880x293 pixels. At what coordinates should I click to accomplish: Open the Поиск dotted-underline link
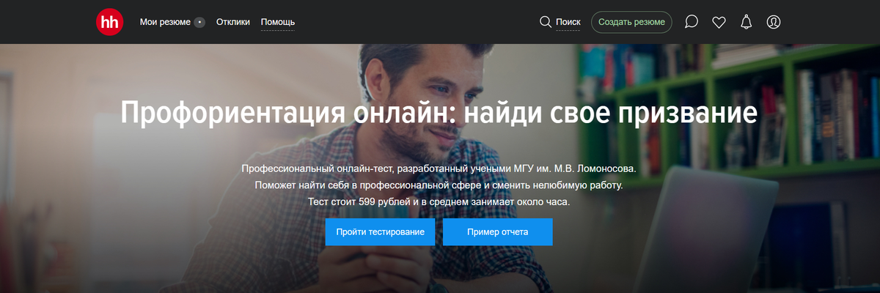(x=568, y=22)
